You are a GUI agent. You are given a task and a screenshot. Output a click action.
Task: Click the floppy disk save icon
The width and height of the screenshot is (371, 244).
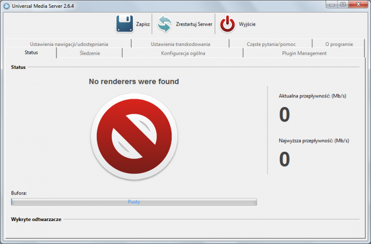tap(125, 24)
